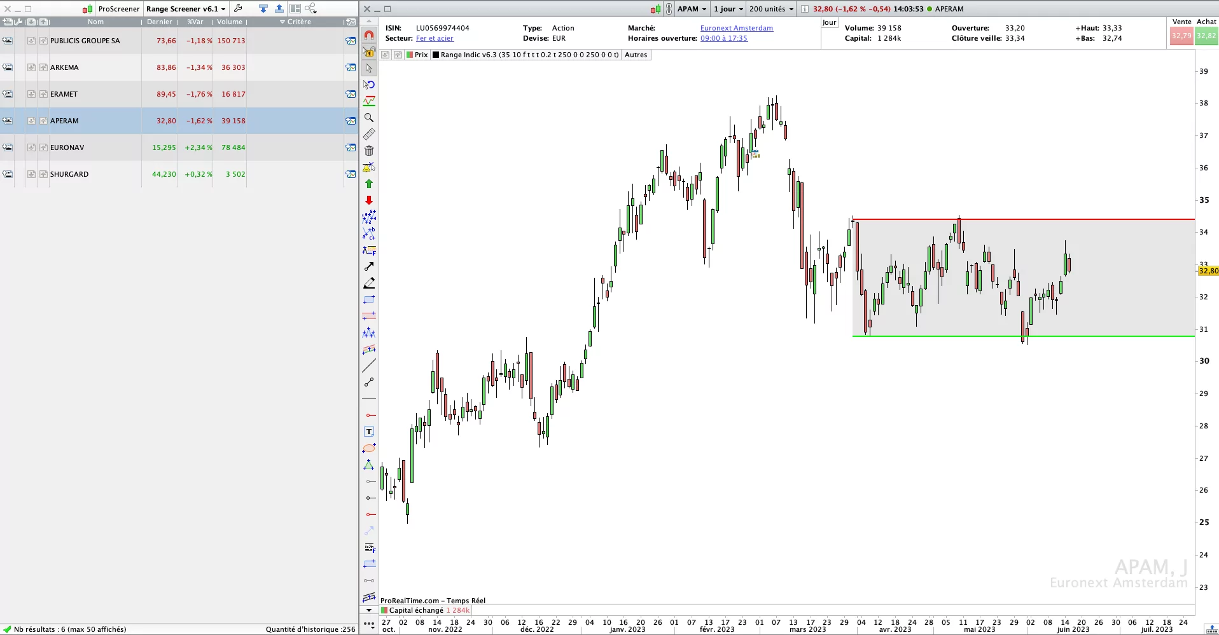This screenshot has height=635, width=1219.
Task: Select the ABC wave letters tool
Action: coord(369,233)
